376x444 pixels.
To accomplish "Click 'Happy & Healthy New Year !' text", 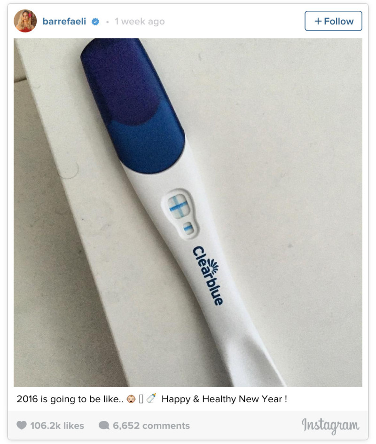I will [224, 399].
